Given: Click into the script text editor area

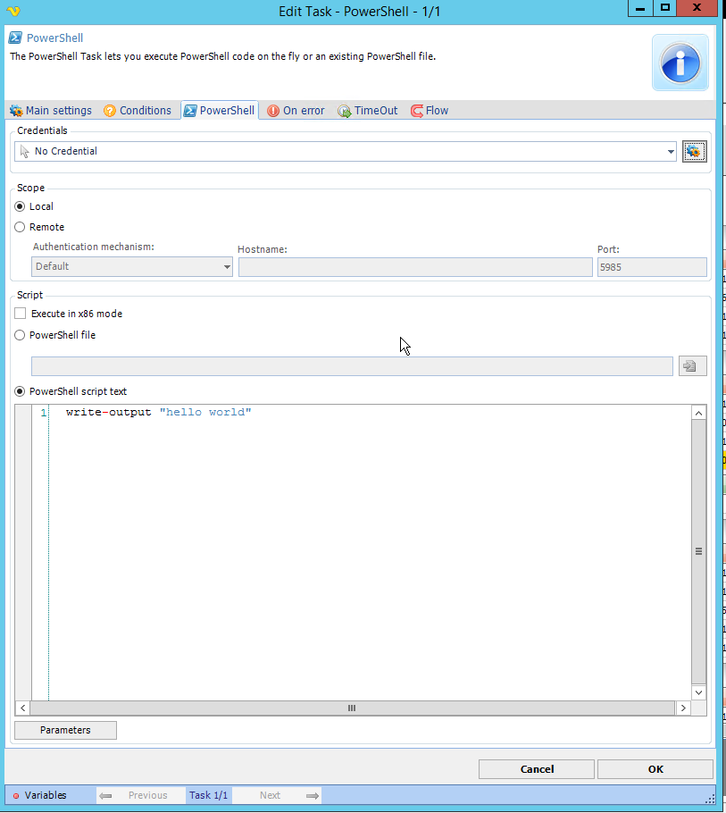Looking at the screenshot, I should [357, 536].
